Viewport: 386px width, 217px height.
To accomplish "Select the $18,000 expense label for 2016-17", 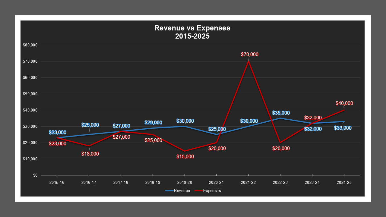I will [90, 154].
